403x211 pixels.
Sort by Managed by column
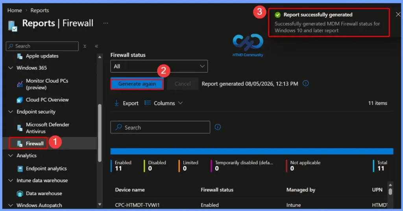click(301, 190)
